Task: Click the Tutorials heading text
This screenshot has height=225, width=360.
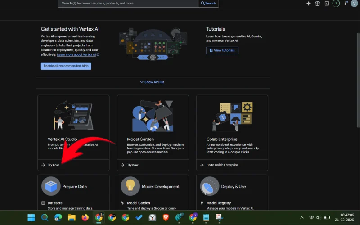Action: coord(216,29)
